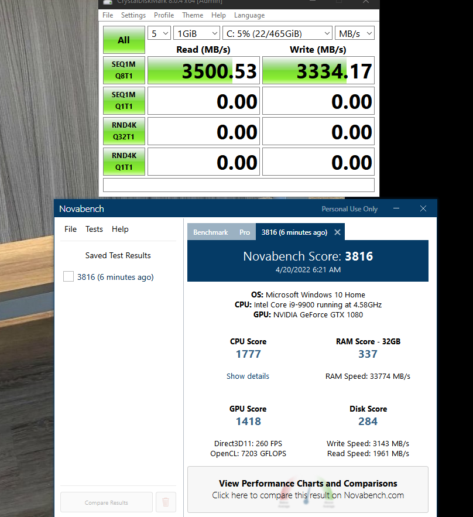Click the Novabench Score: 3816 heading
Screen dimensions: 473x517
coord(308,256)
